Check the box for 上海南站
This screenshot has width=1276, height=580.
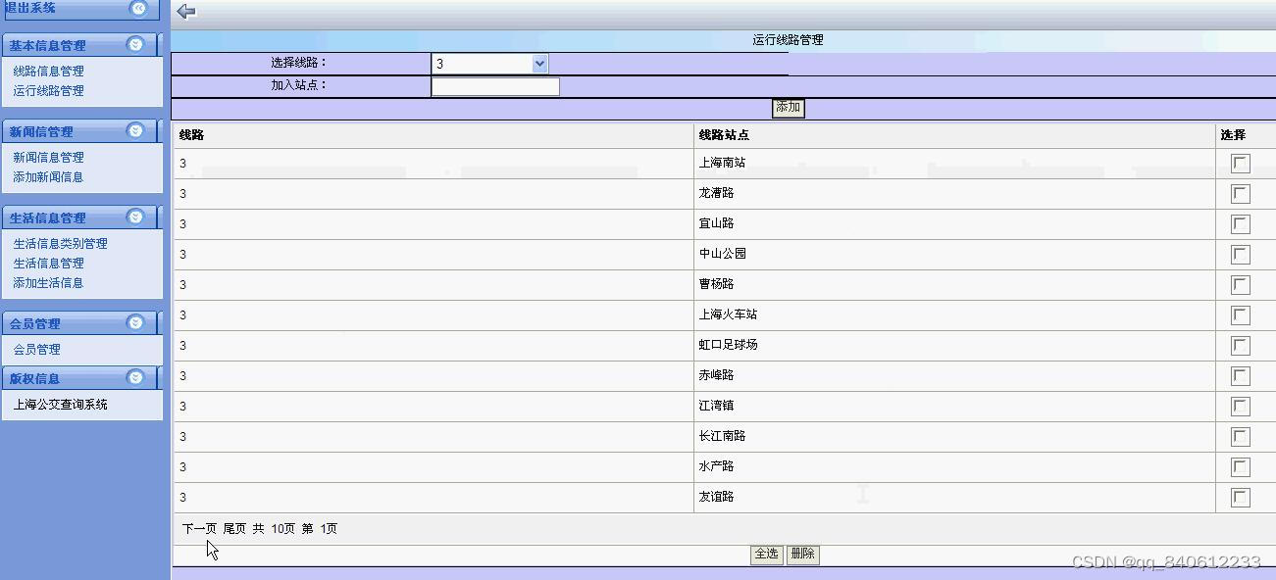[x=1241, y=164]
